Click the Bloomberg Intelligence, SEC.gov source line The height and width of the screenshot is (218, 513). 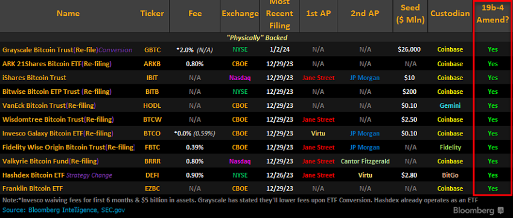[64, 210]
